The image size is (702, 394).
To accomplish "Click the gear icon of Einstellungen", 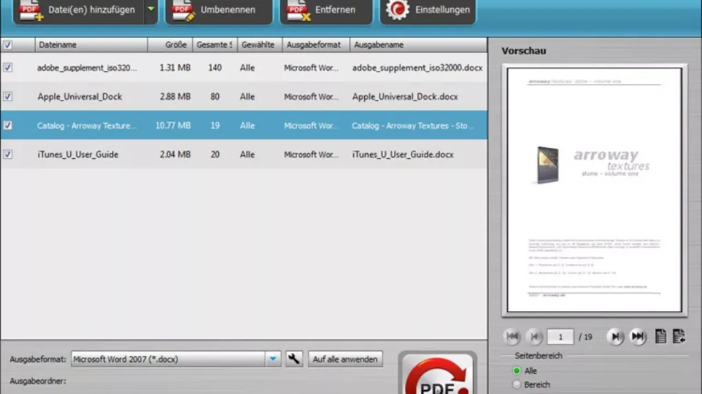I will coord(398,10).
